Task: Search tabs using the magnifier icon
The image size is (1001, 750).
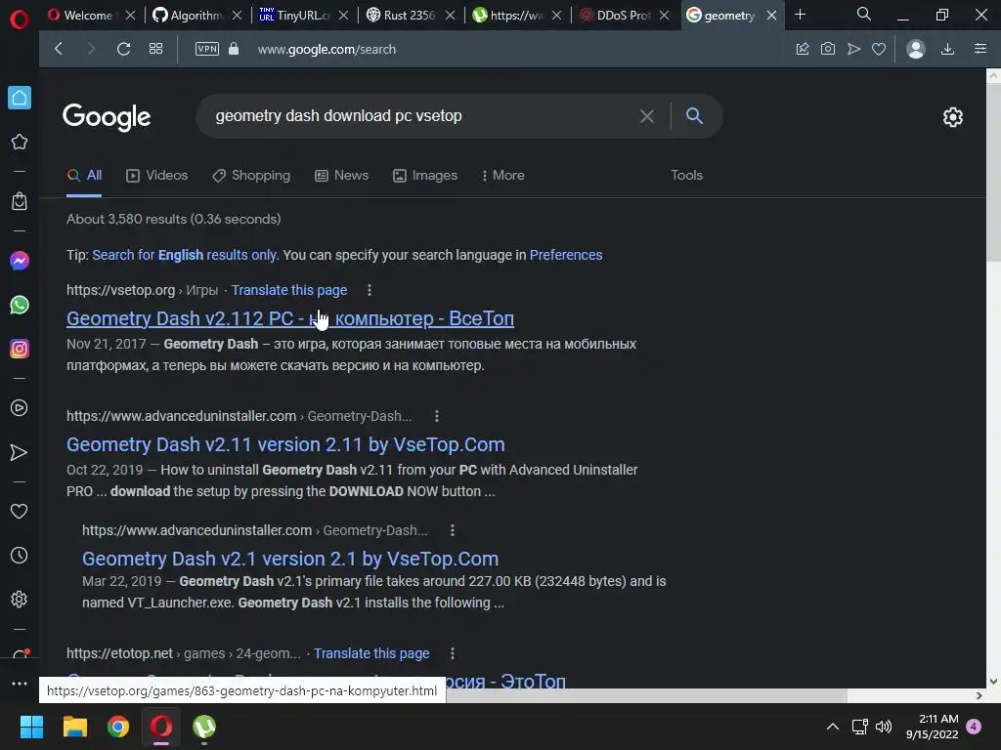Action: [864, 14]
